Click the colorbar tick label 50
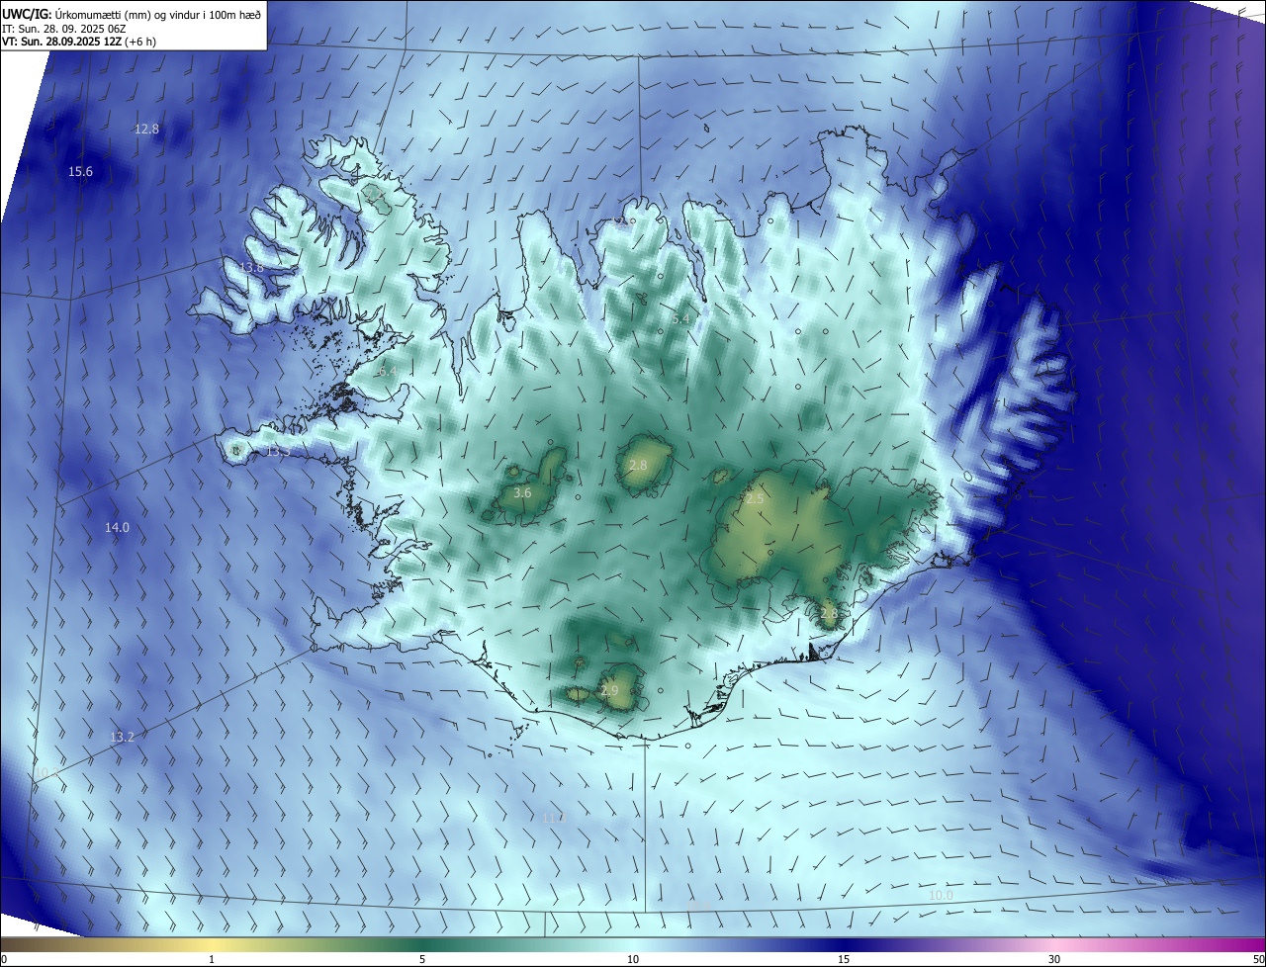 pos(1258,959)
